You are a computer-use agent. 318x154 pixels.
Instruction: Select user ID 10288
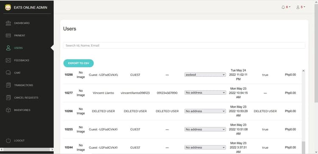coord(69,75)
